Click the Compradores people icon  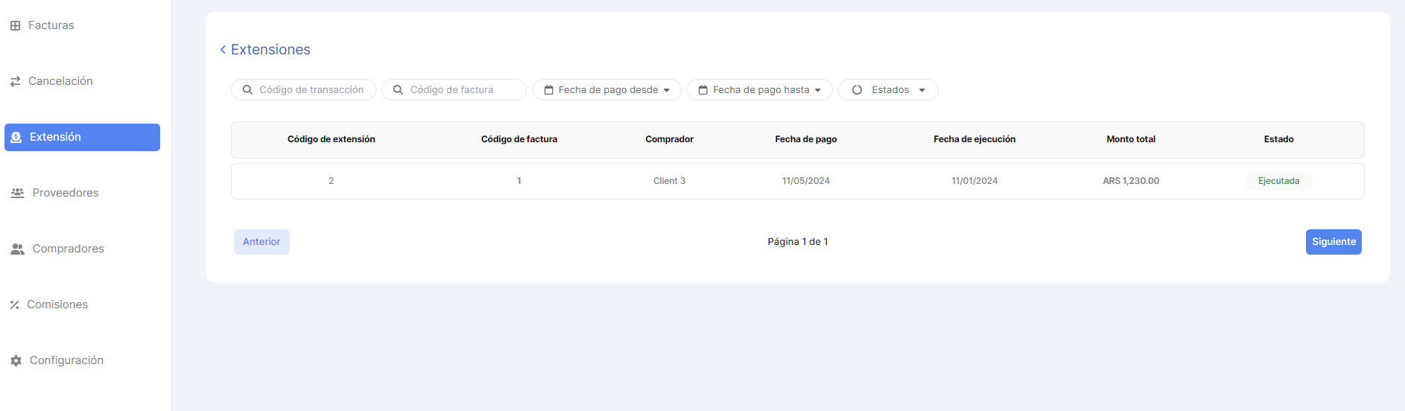(x=17, y=249)
